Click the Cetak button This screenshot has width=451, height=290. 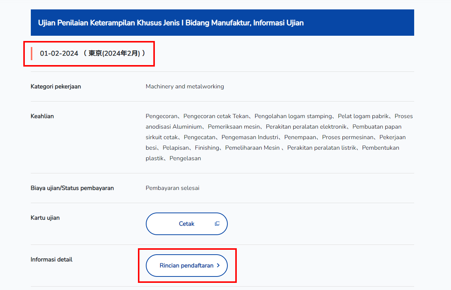pyautogui.click(x=186, y=224)
